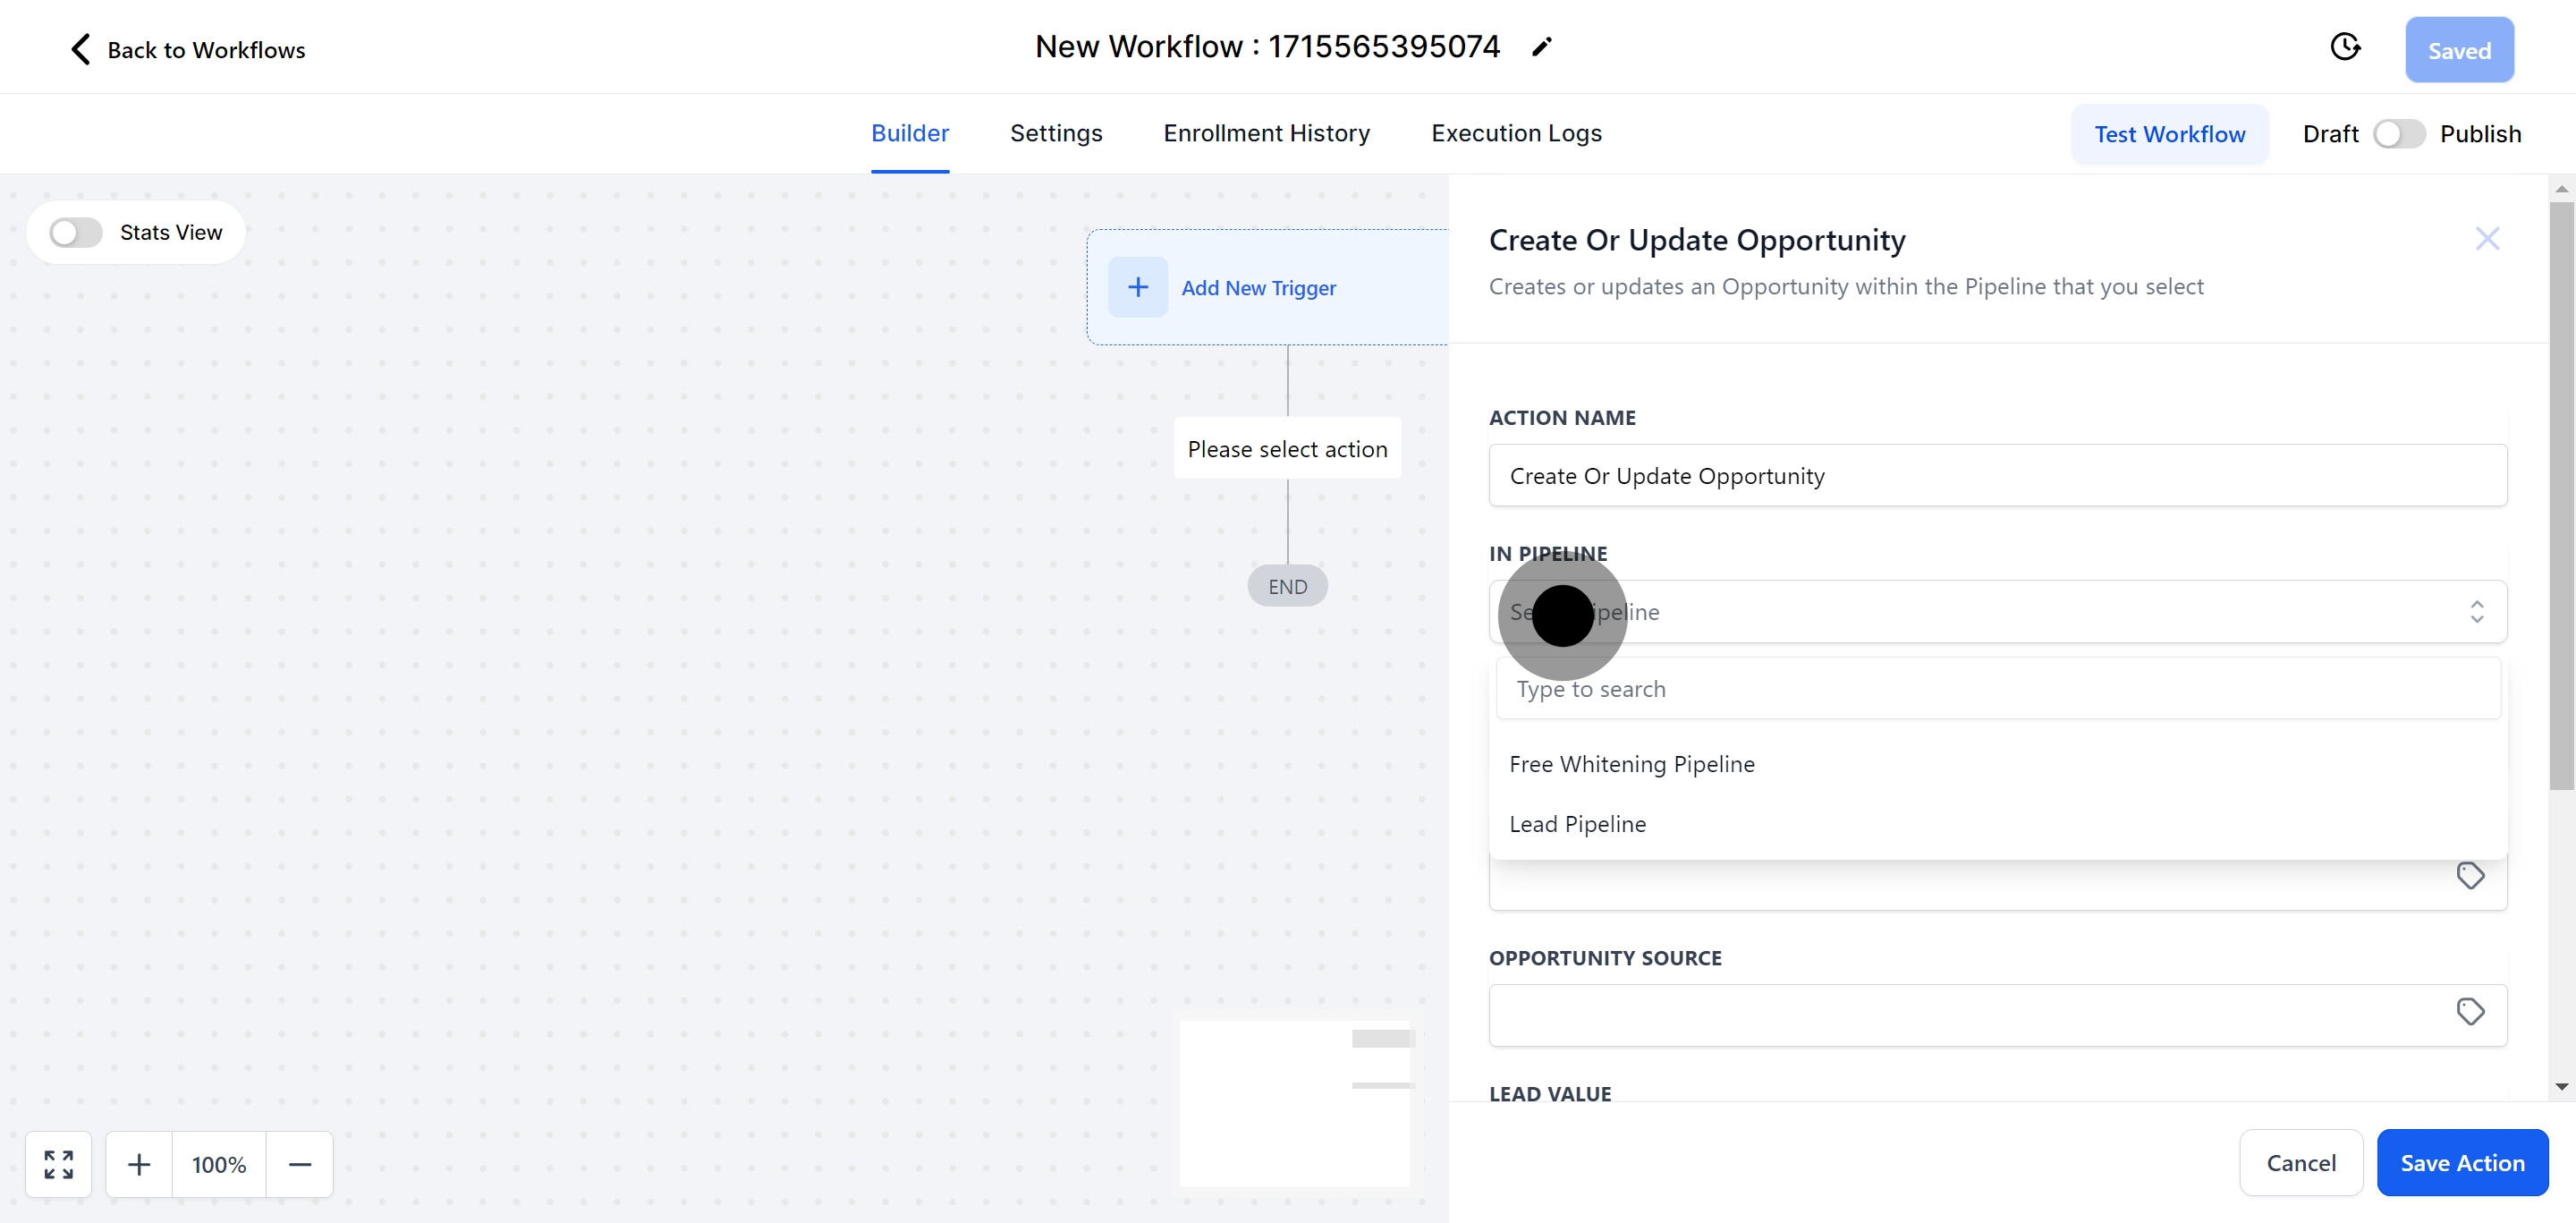Click the Add New Trigger plus icon
The width and height of the screenshot is (2576, 1223).
click(1137, 287)
